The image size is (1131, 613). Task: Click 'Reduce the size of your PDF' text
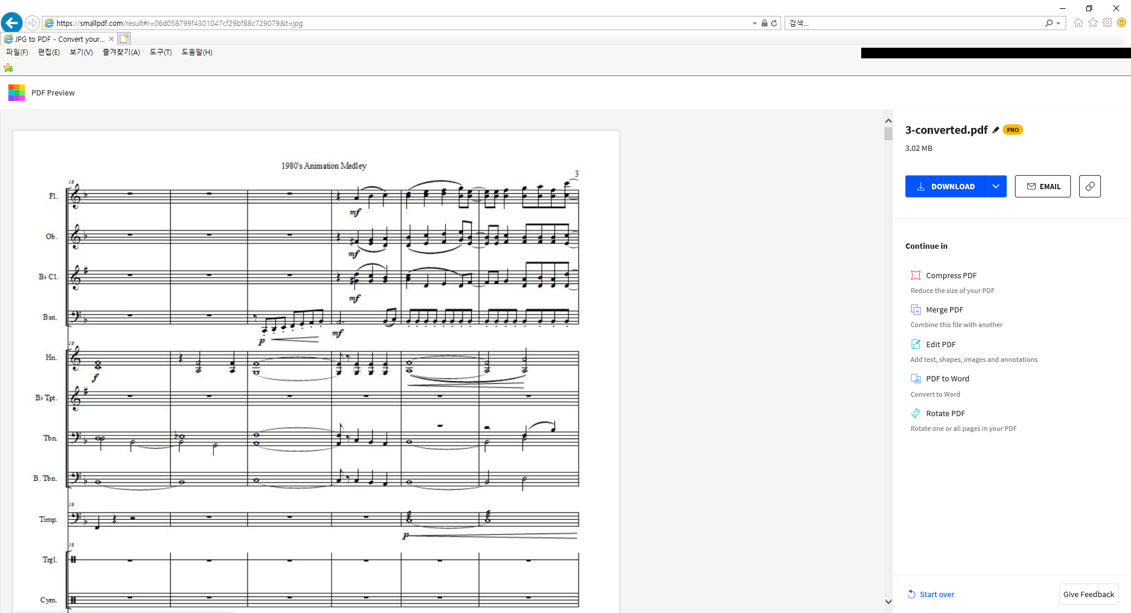[953, 291]
